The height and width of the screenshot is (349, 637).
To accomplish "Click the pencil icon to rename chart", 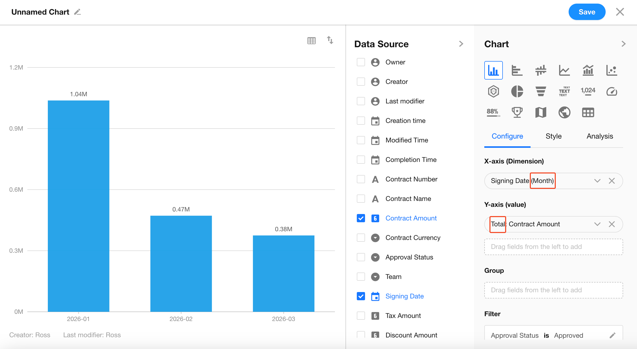I will [77, 12].
